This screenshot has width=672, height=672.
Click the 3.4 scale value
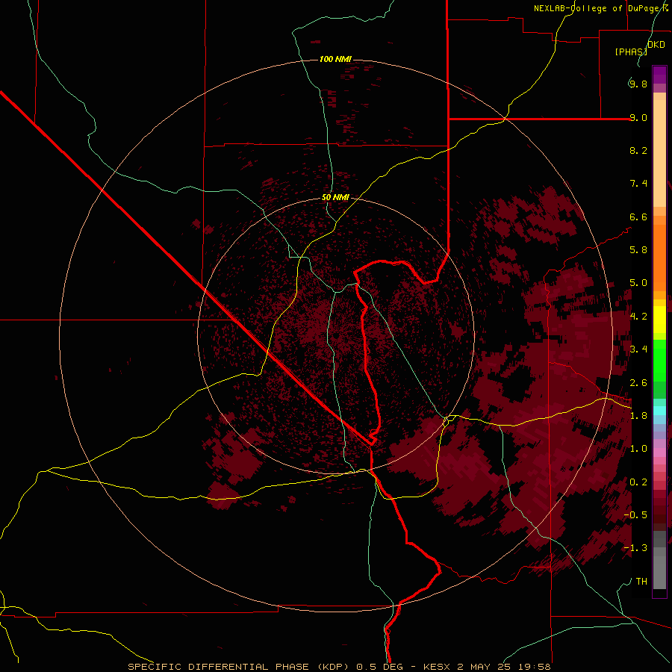click(638, 349)
